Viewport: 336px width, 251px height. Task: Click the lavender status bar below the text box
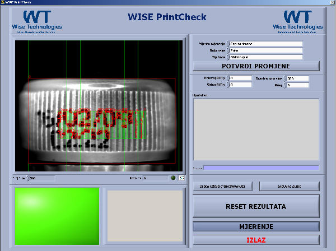point(261,168)
